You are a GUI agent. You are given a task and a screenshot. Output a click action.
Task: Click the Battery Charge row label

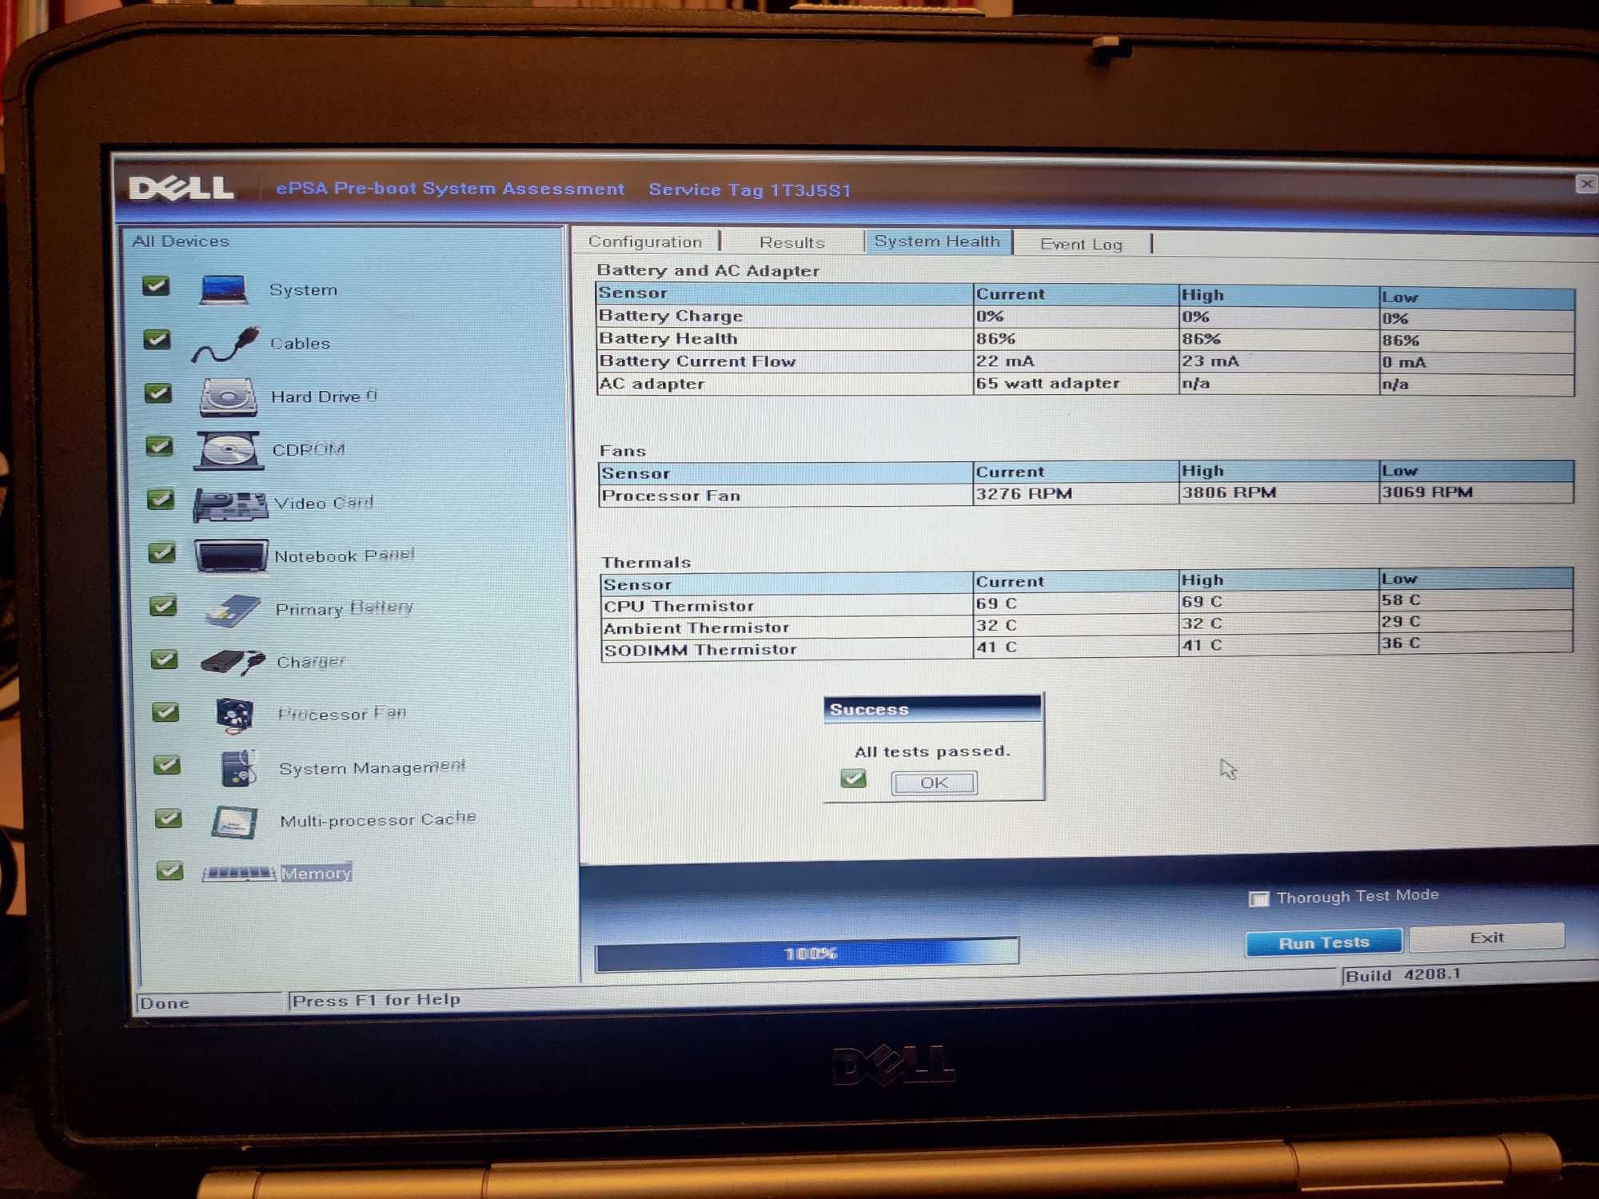pos(671,316)
